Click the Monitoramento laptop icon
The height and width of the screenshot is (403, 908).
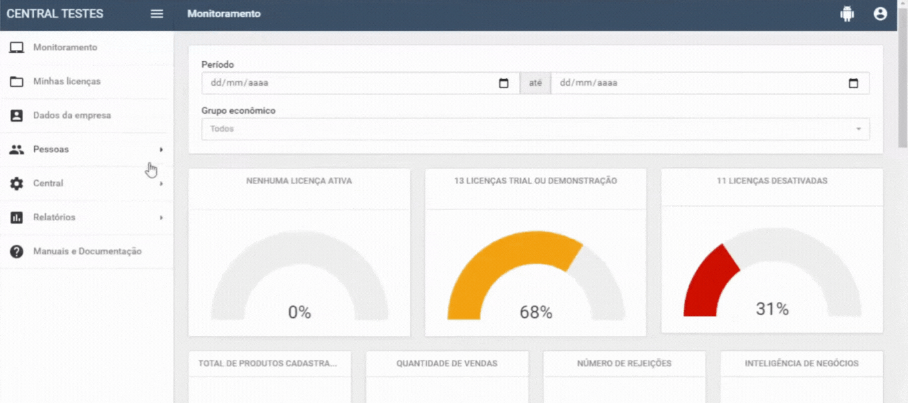coord(17,48)
